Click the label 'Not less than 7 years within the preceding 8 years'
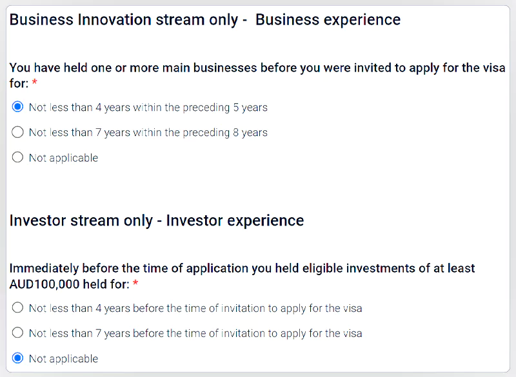Viewport: 516px width, 377px height. click(x=148, y=133)
